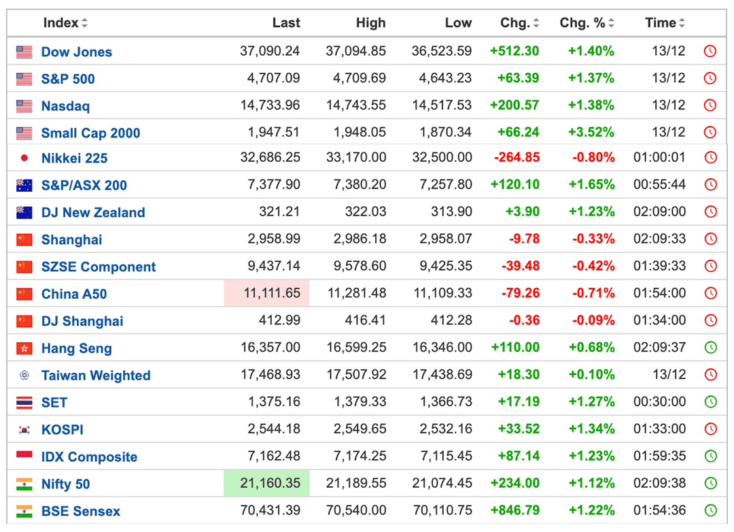Click the clock icon in KOSPI row
This screenshot has width=734, height=532.
coord(711,429)
